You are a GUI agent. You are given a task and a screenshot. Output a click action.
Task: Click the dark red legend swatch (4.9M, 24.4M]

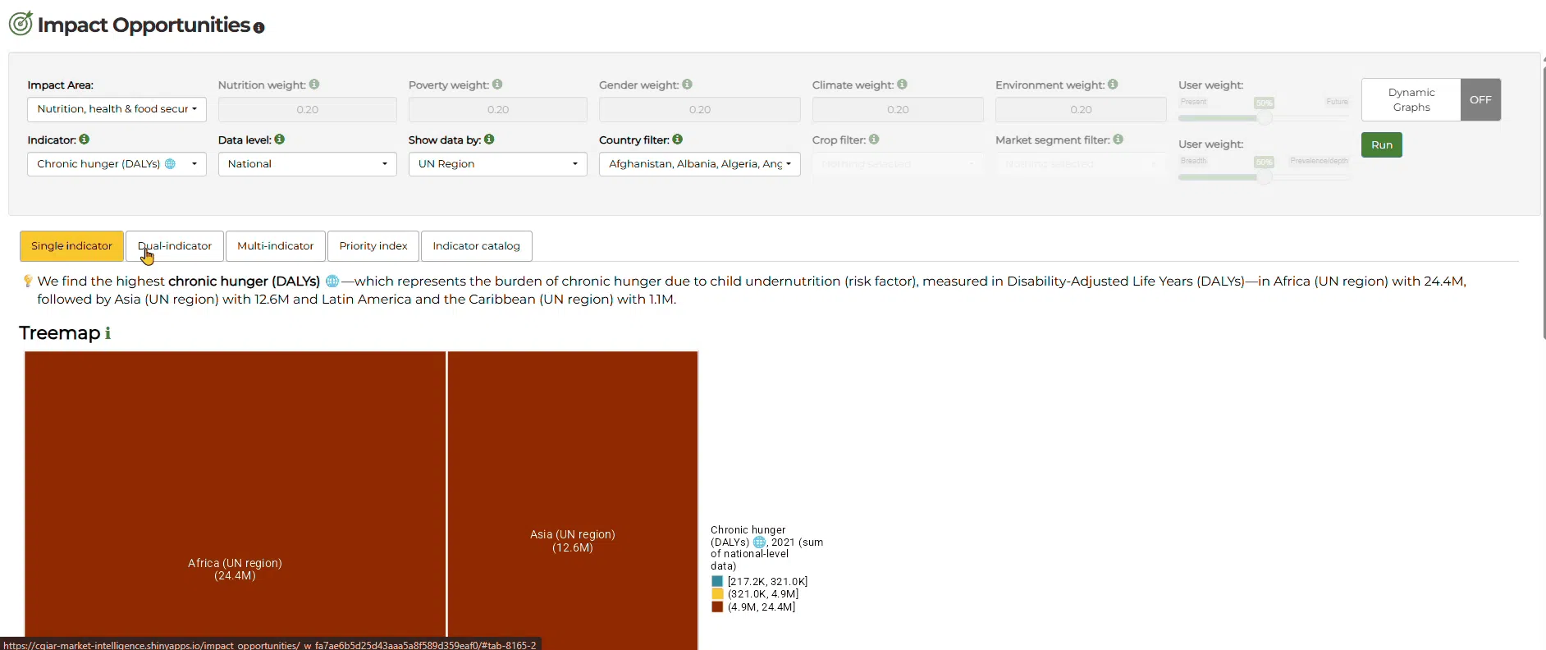717,607
